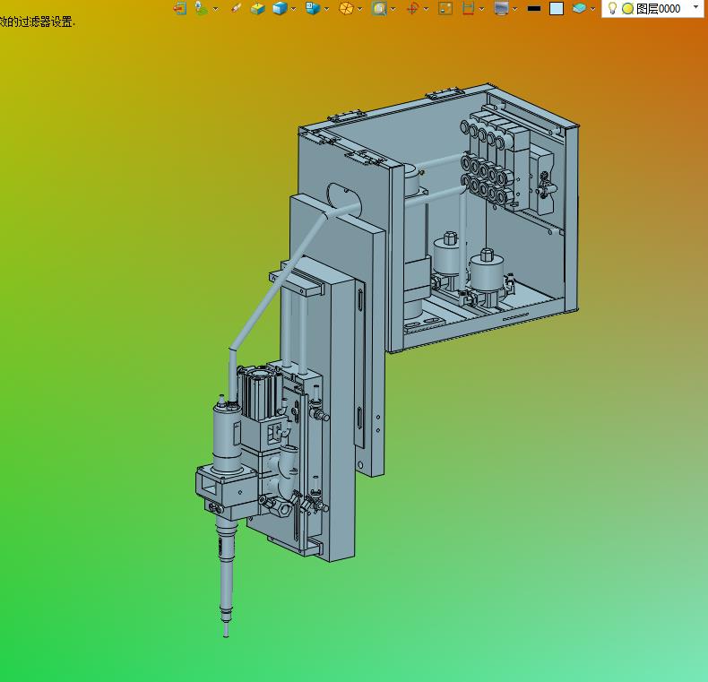
Task: Click the monitor display settings icon
Action: click(501, 9)
